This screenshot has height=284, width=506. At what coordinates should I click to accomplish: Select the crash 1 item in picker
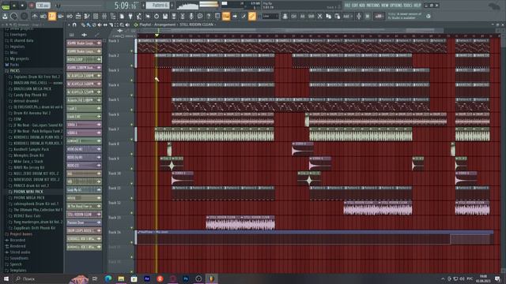pos(84,108)
